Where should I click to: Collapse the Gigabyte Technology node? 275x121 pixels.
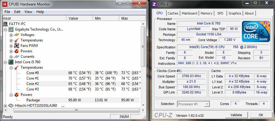pos(5,30)
